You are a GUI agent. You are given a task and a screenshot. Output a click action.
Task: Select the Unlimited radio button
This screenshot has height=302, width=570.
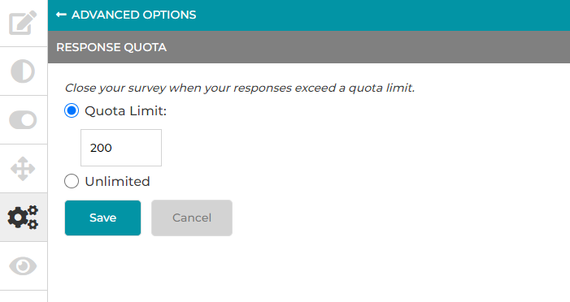(x=72, y=181)
